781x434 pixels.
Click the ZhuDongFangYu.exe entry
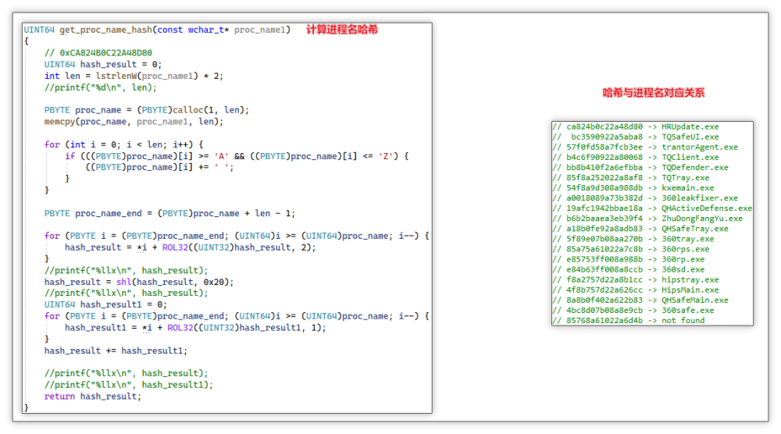coord(654,219)
